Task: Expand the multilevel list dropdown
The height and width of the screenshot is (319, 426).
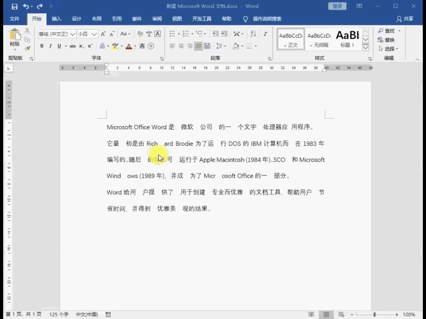Action: 205,34
